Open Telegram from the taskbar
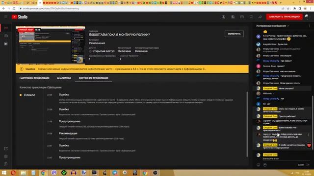 (115, 173)
